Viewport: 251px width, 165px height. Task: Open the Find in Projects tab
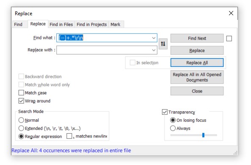point(91,24)
